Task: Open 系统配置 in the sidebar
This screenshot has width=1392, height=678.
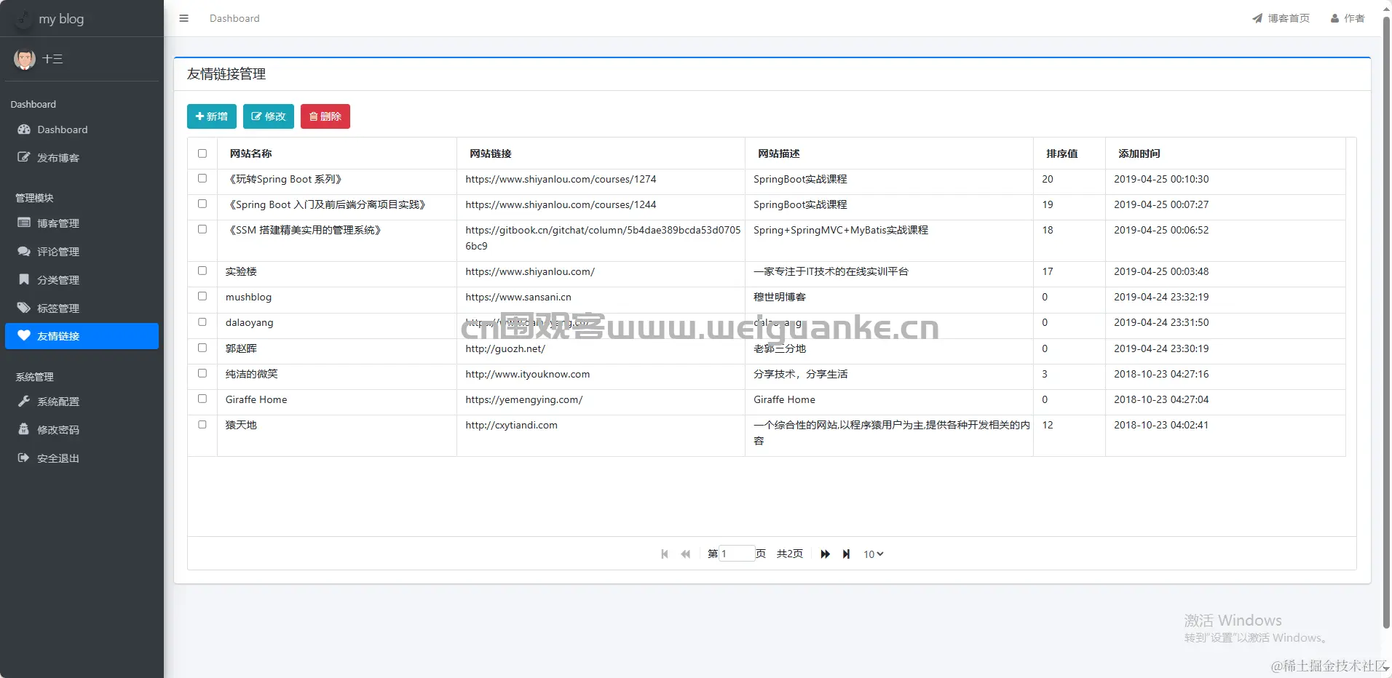Action: pyautogui.click(x=82, y=401)
